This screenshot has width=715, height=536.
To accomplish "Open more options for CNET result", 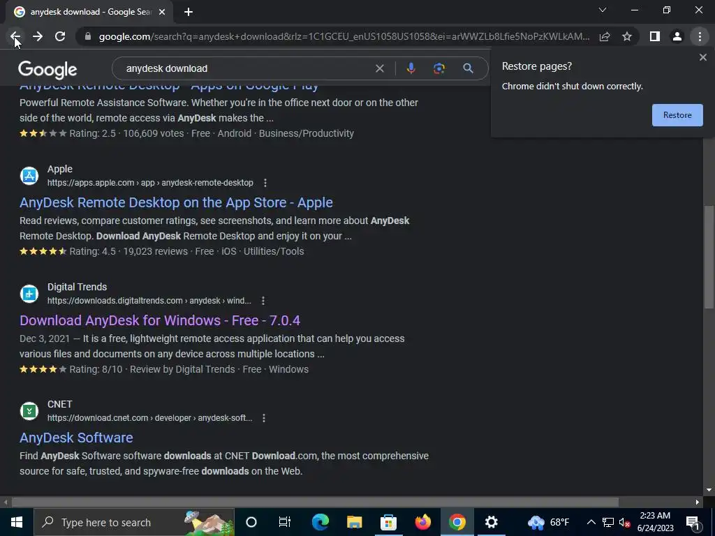I will point(263,418).
